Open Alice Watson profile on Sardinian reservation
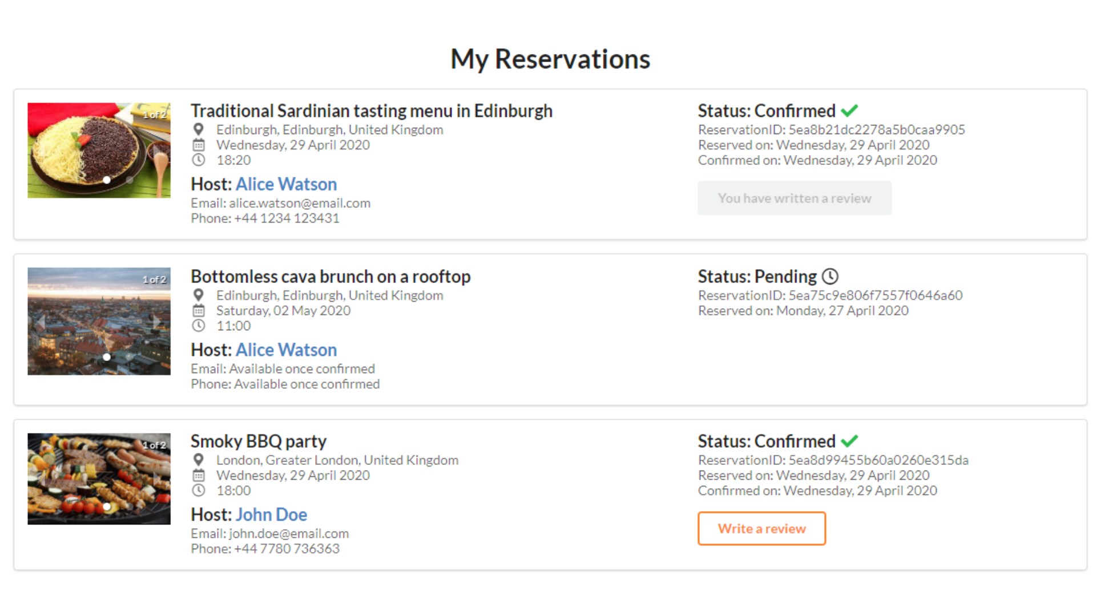Image resolution: width=1096 pixels, height=616 pixels. [x=286, y=184]
